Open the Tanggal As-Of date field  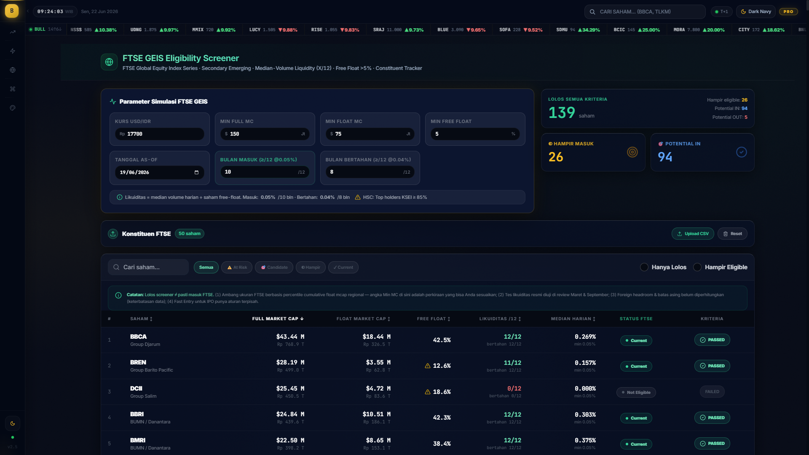[160, 172]
